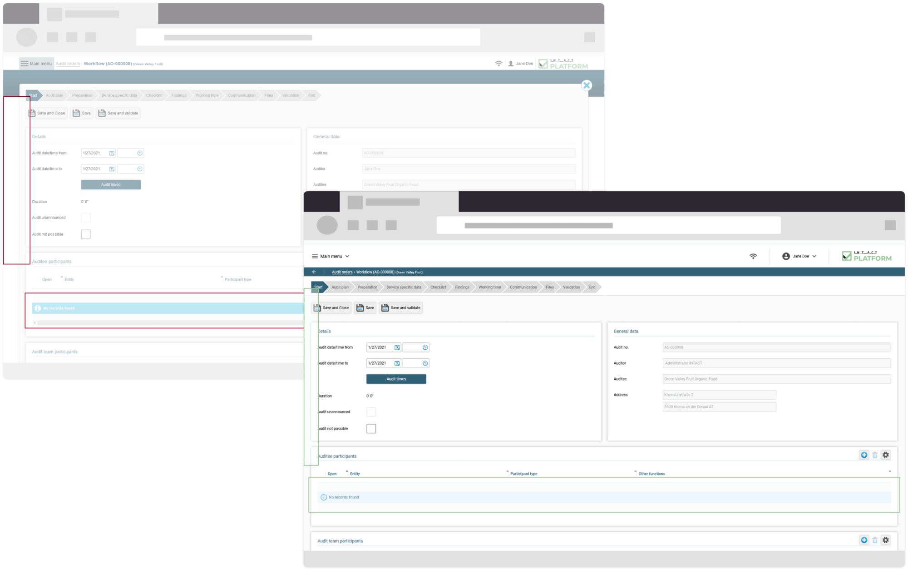Click the trash icon in Audit team participants
The height and width of the screenshot is (570, 908).
click(x=875, y=540)
